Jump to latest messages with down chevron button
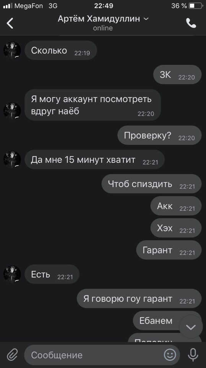 click(191, 327)
